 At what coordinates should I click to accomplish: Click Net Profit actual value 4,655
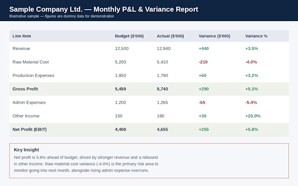pyautogui.click(x=162, y=130)
